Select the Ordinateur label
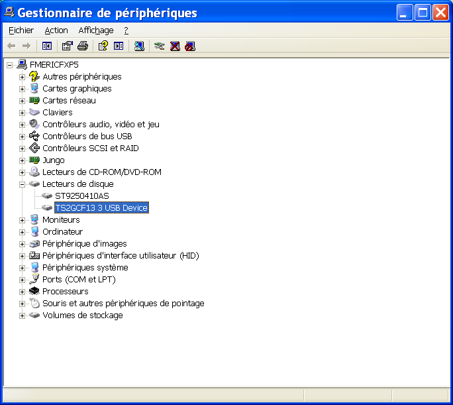This screenshot has height=405, width=453. coord(62,231)
